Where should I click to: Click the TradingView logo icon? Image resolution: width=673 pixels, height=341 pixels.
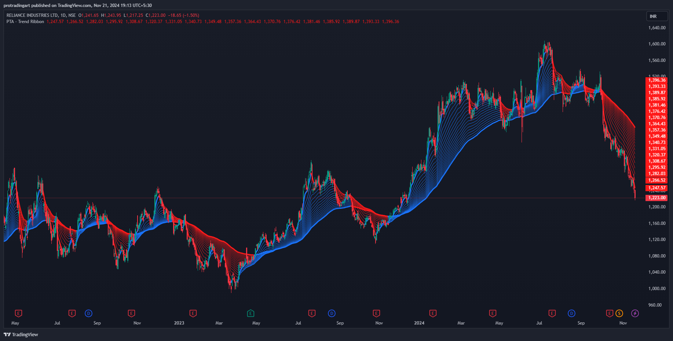pos(7,334)
